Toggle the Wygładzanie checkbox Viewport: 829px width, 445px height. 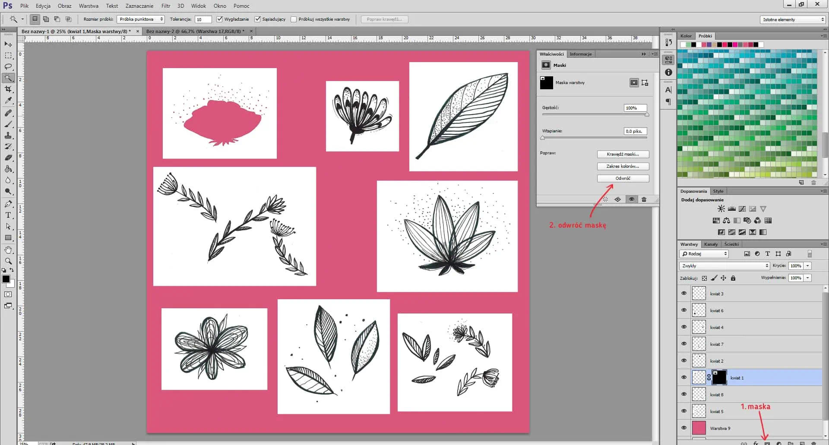220,19
